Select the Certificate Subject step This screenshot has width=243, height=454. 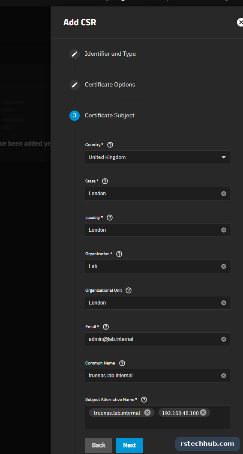click(x=109, y=115)
